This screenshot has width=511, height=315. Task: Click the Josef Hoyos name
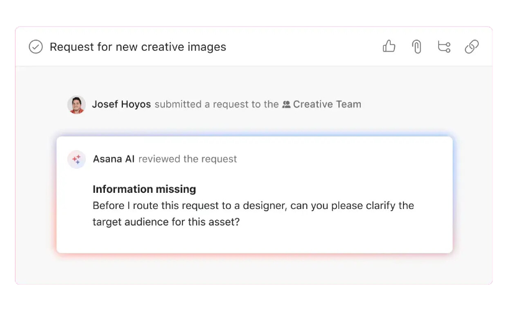121,104
